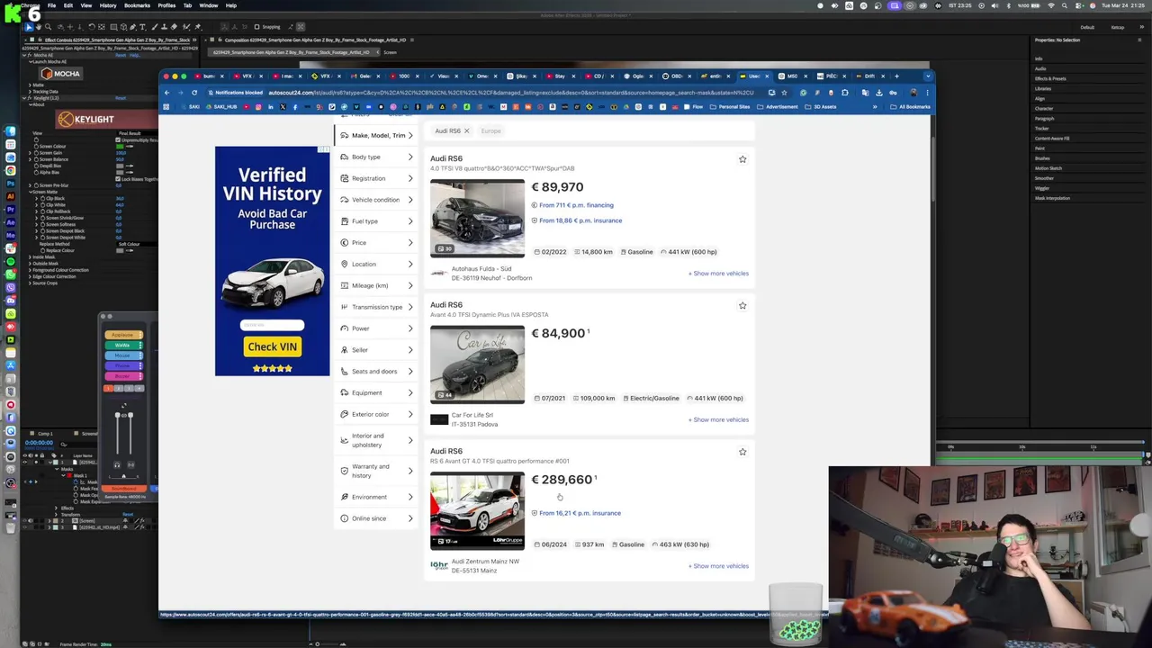The height and width of the screenshot is (648, 1152).
Task: Toggle the Snapping checkbox in After Effects
Action: coord(256,27)
